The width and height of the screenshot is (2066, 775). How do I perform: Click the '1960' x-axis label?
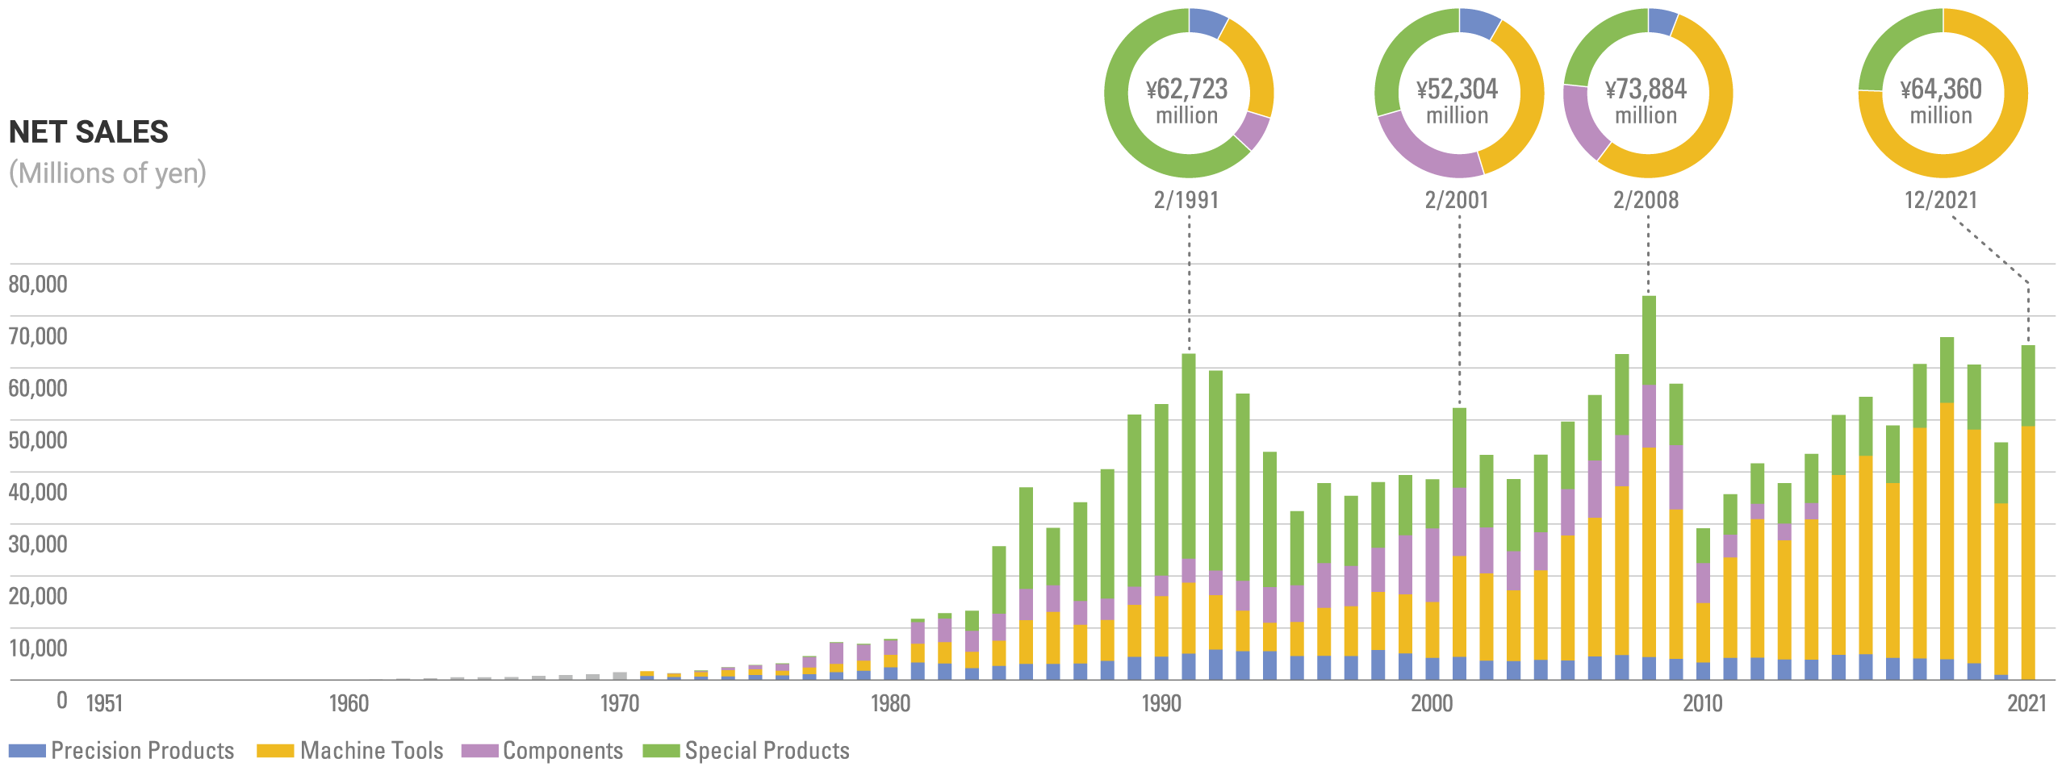click(349, 703)
